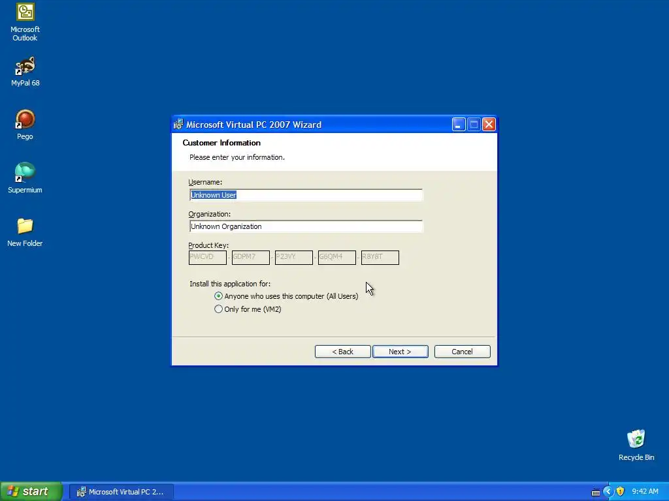
Task: Select the Recycle Bin icon
Action: (636, 445)
